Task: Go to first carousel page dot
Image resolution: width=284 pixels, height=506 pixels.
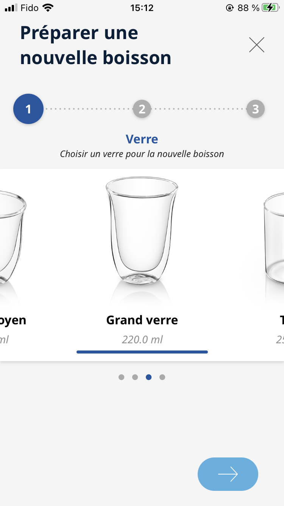Action: click(121, 377)
